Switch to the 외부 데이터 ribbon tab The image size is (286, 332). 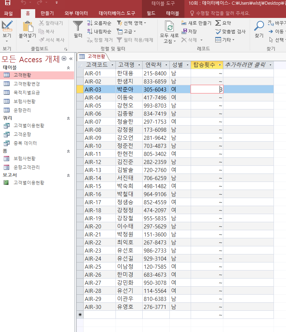76,14
